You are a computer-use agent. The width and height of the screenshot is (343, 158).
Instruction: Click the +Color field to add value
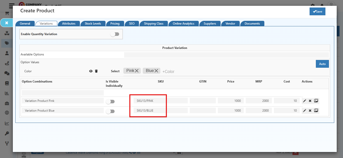pos(168,71)
